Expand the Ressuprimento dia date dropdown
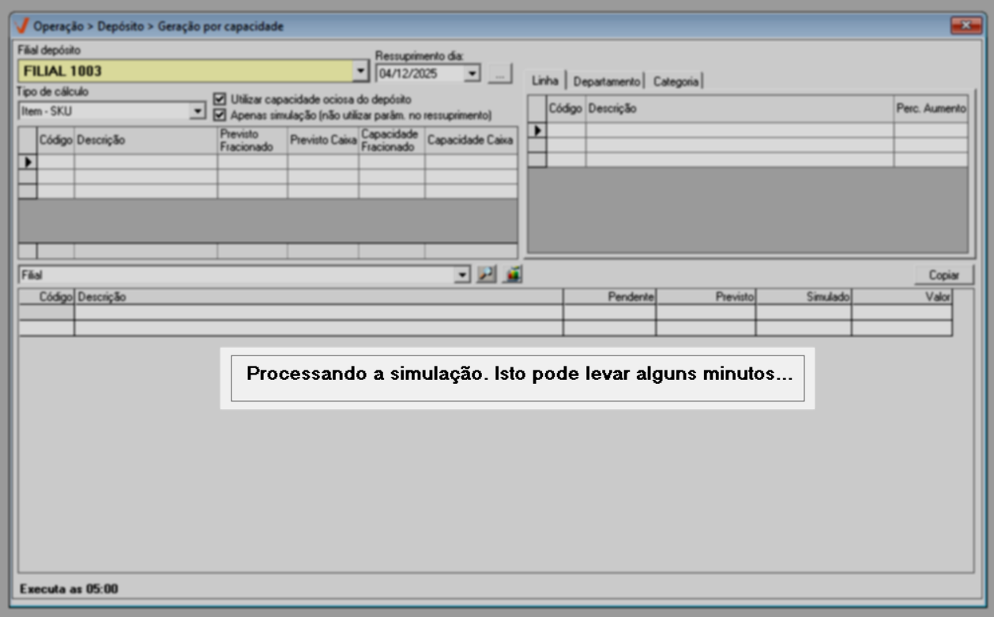 [473, 73]
